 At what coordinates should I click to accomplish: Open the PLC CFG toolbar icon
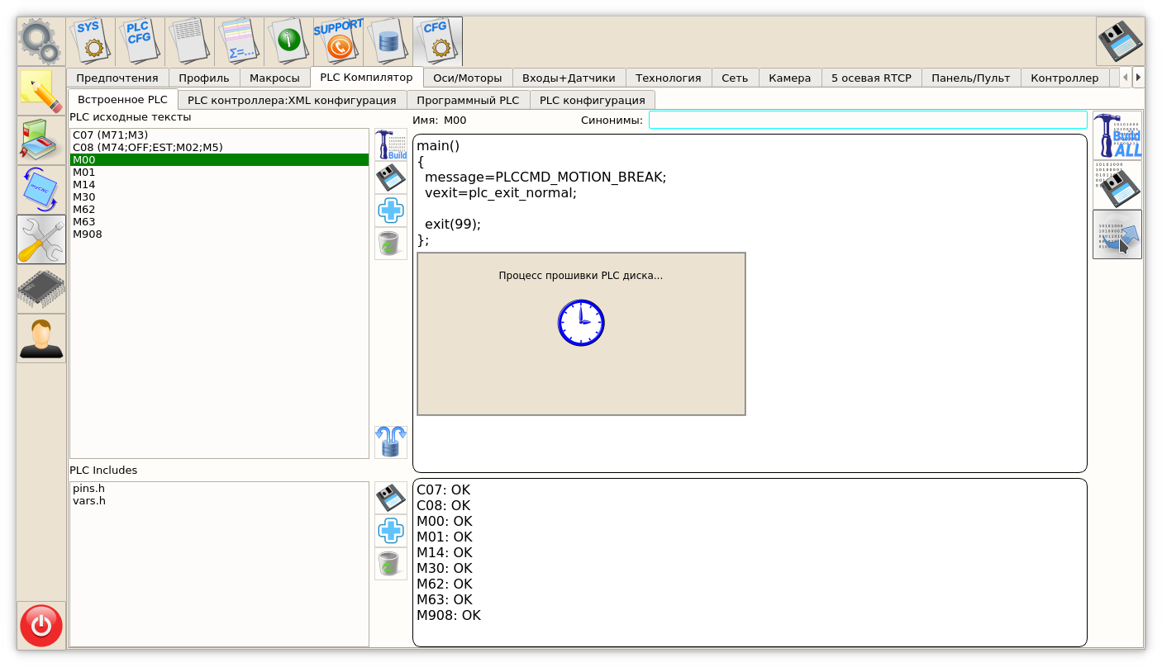(x=140, y=40)
